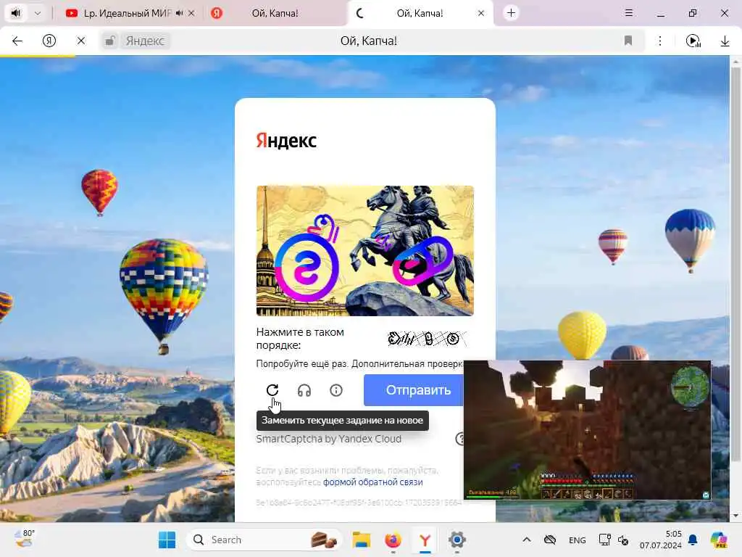Image resolution: width=742 pixels, height=557 pixels.
Task: Switch to the audio captcha headphones icon
Action: point(304,390)
